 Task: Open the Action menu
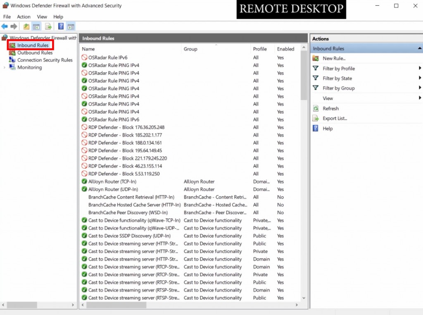24,17
